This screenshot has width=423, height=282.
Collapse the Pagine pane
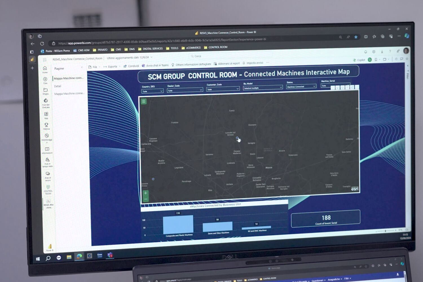tap(82, 67)
